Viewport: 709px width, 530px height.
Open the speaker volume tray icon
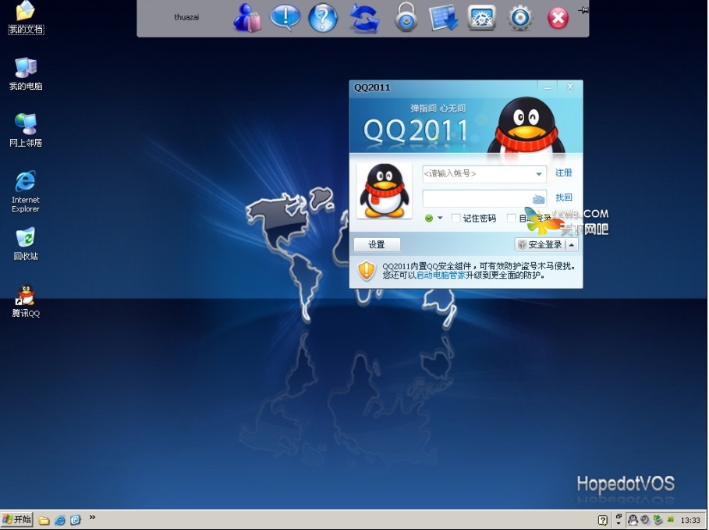(x=645, y=520)
